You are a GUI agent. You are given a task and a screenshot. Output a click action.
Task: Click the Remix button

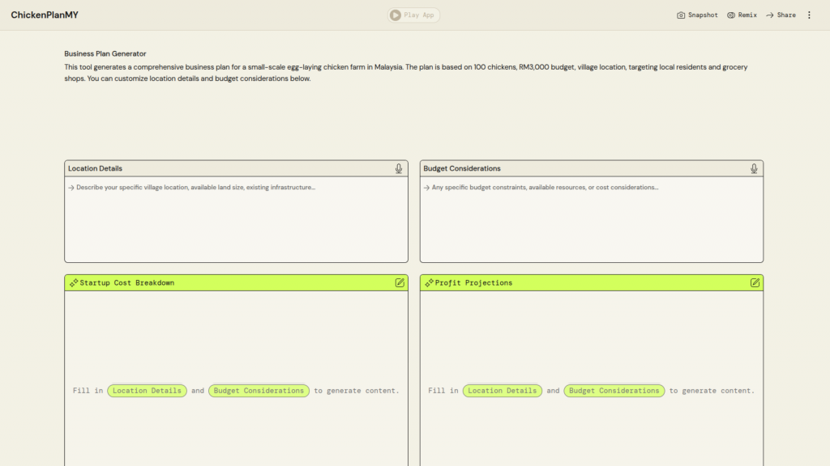tap(742, 15)
